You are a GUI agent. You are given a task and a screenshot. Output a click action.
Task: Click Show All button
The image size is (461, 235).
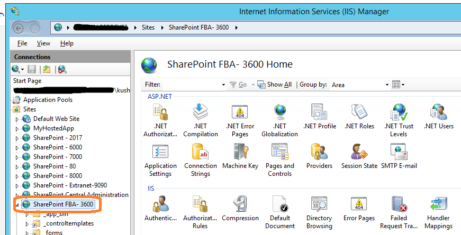275,84
